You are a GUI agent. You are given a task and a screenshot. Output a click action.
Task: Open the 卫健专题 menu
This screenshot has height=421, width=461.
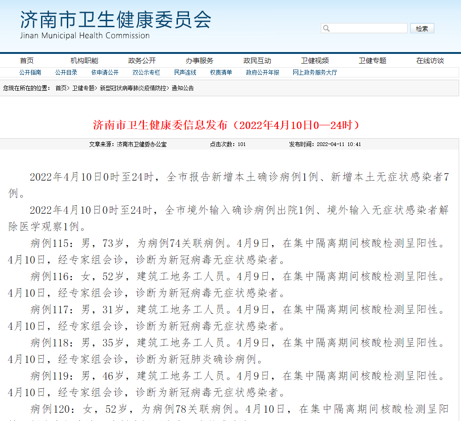372,60
